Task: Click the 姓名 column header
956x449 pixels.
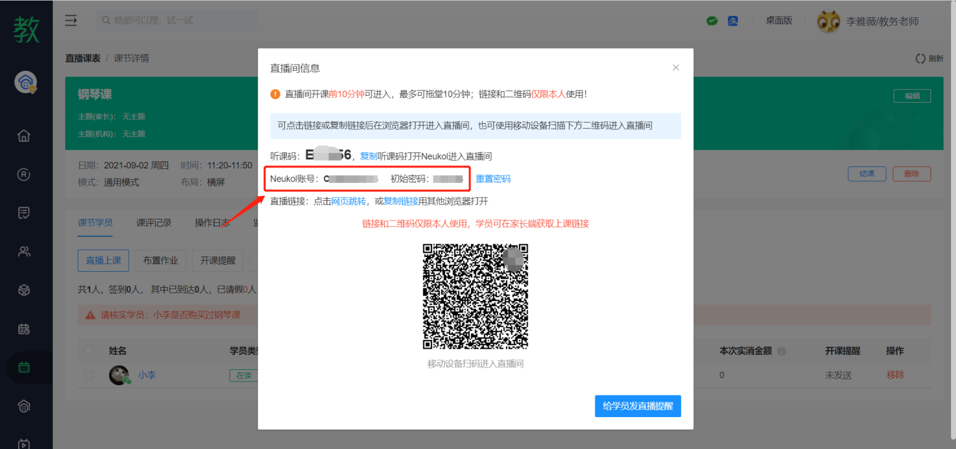Action: click(x=118, y=351)
